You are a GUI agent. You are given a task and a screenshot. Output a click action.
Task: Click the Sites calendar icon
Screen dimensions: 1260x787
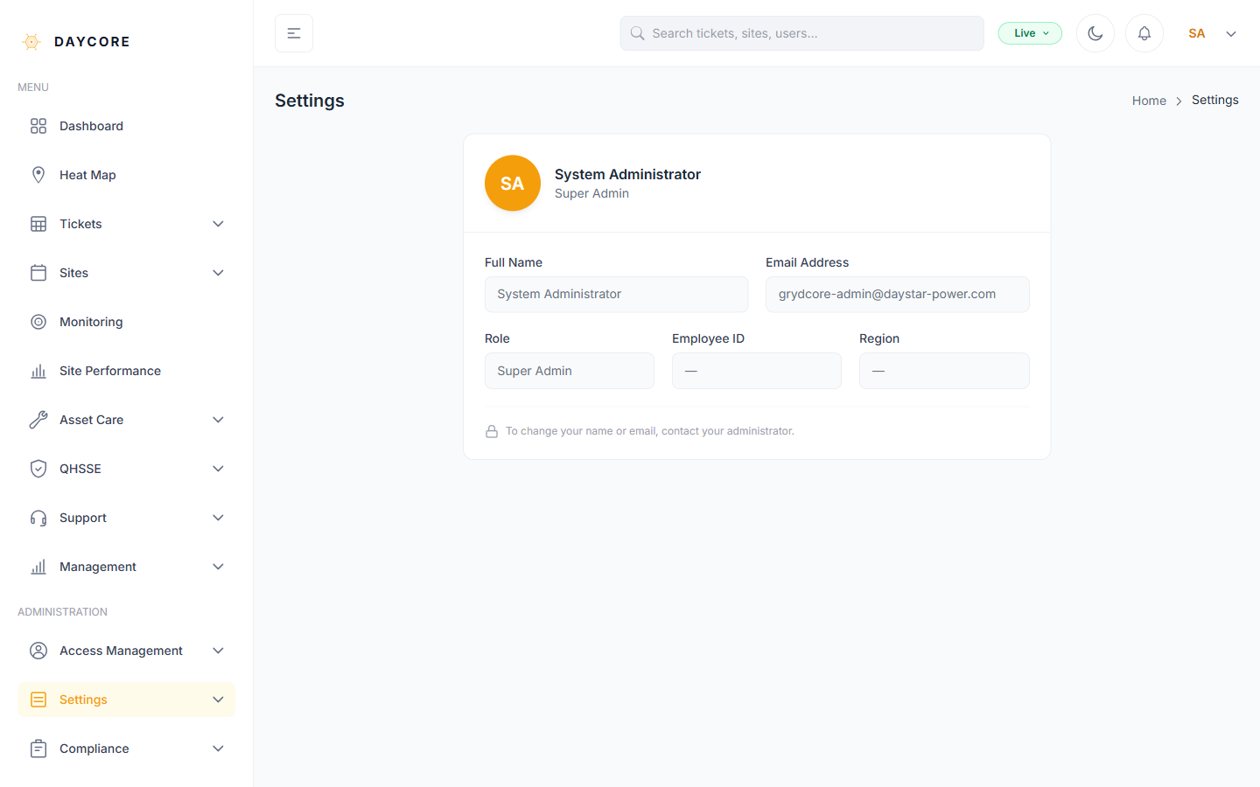[38, 273]
